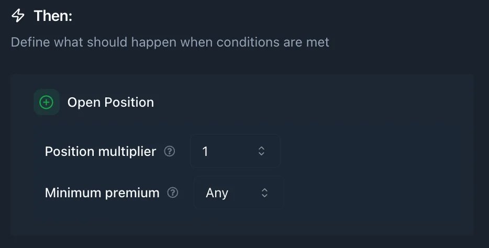Viewport: 489px width, 248px height.
Task: Open help tooltip for Position multiplier
Action: [x=170, y=151]
